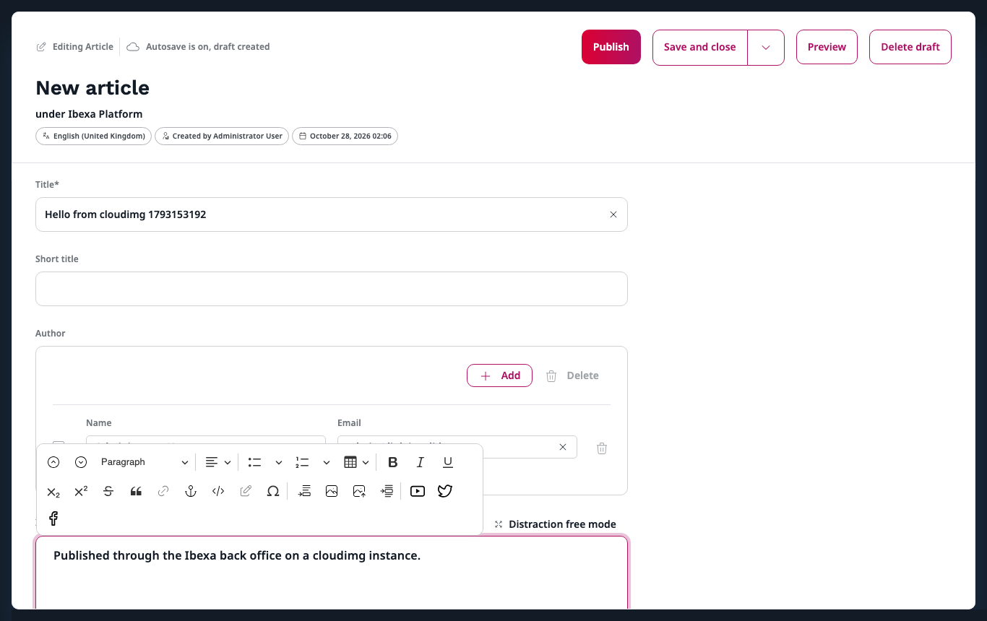Insert an anchor

click(x=191, y=491)
